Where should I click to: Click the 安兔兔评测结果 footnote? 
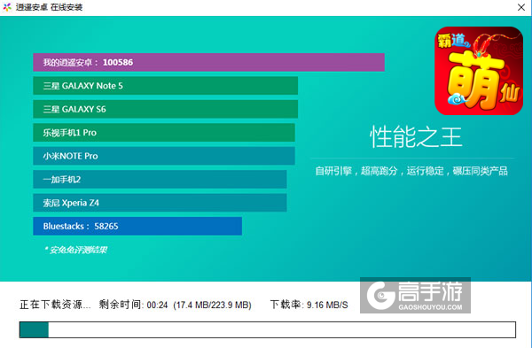tap(76, 250)
